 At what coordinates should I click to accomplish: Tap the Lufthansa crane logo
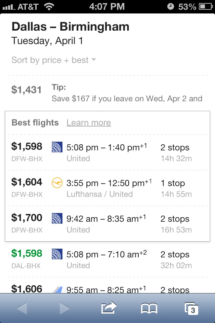pos(57,183)
